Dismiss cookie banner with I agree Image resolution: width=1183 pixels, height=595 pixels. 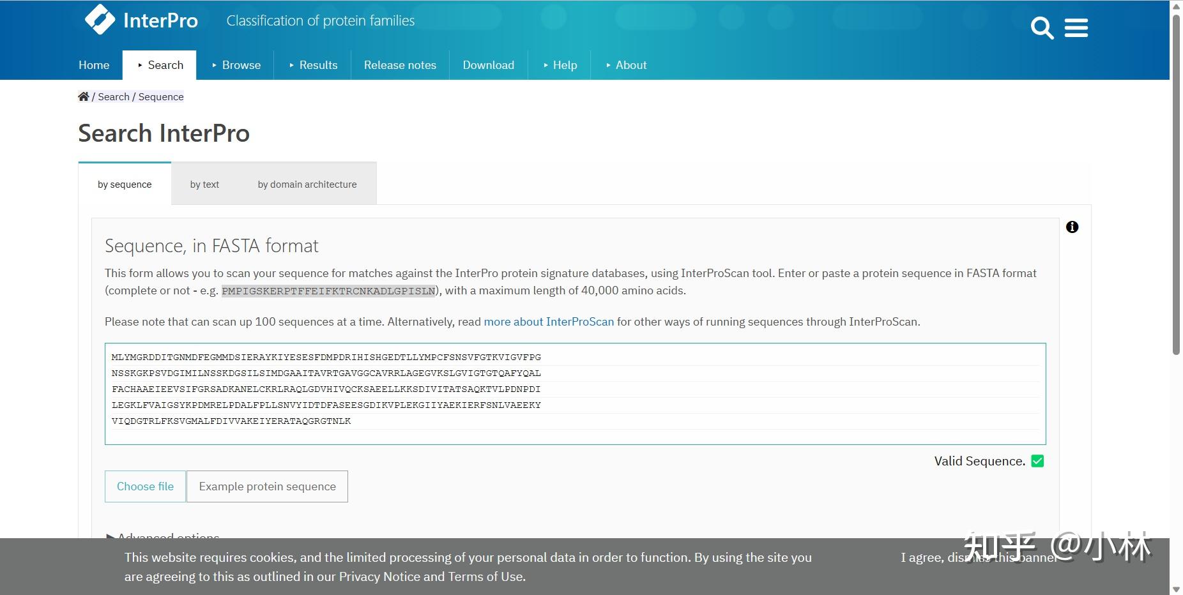[x=979, y=557]
